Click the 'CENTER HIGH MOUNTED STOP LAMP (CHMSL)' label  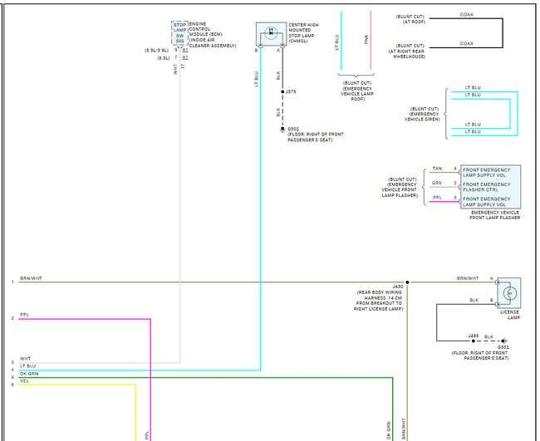pyautogui.click(x=303, y=33)
